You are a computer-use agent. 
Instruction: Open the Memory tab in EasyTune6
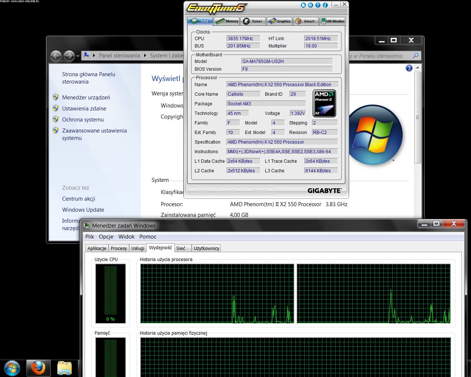click(x=227, y=21)
